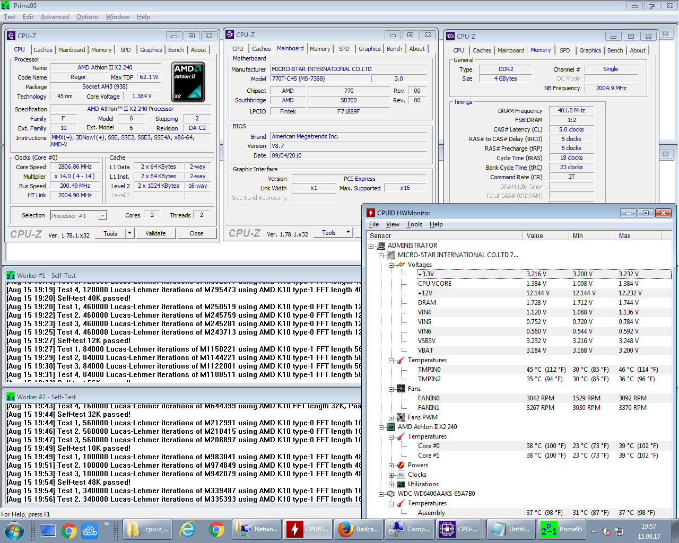Switch to the SPD tab in CPU-Z Memory window
The image size is (679, 543).
pos(564,50)
